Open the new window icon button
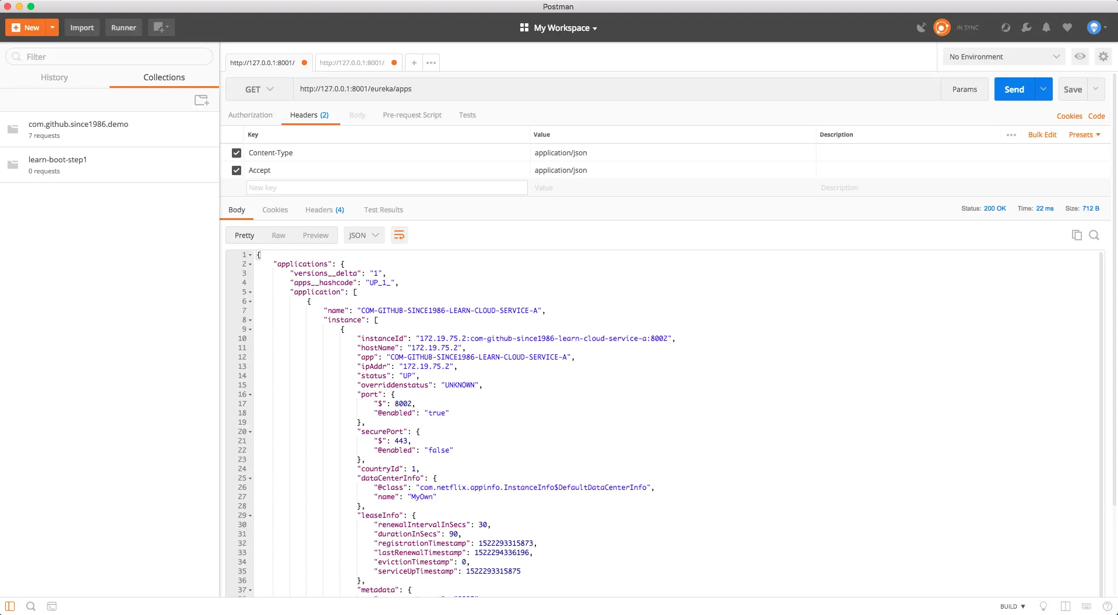Viewport: 1118px width, 615px height. click(x=161, y=27)
